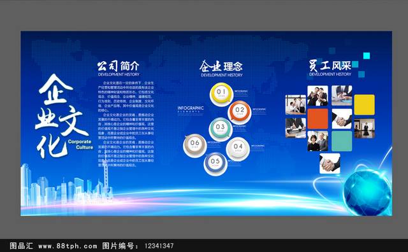
Task: Open the older couple portrait photo
Action: pos(317,141)
